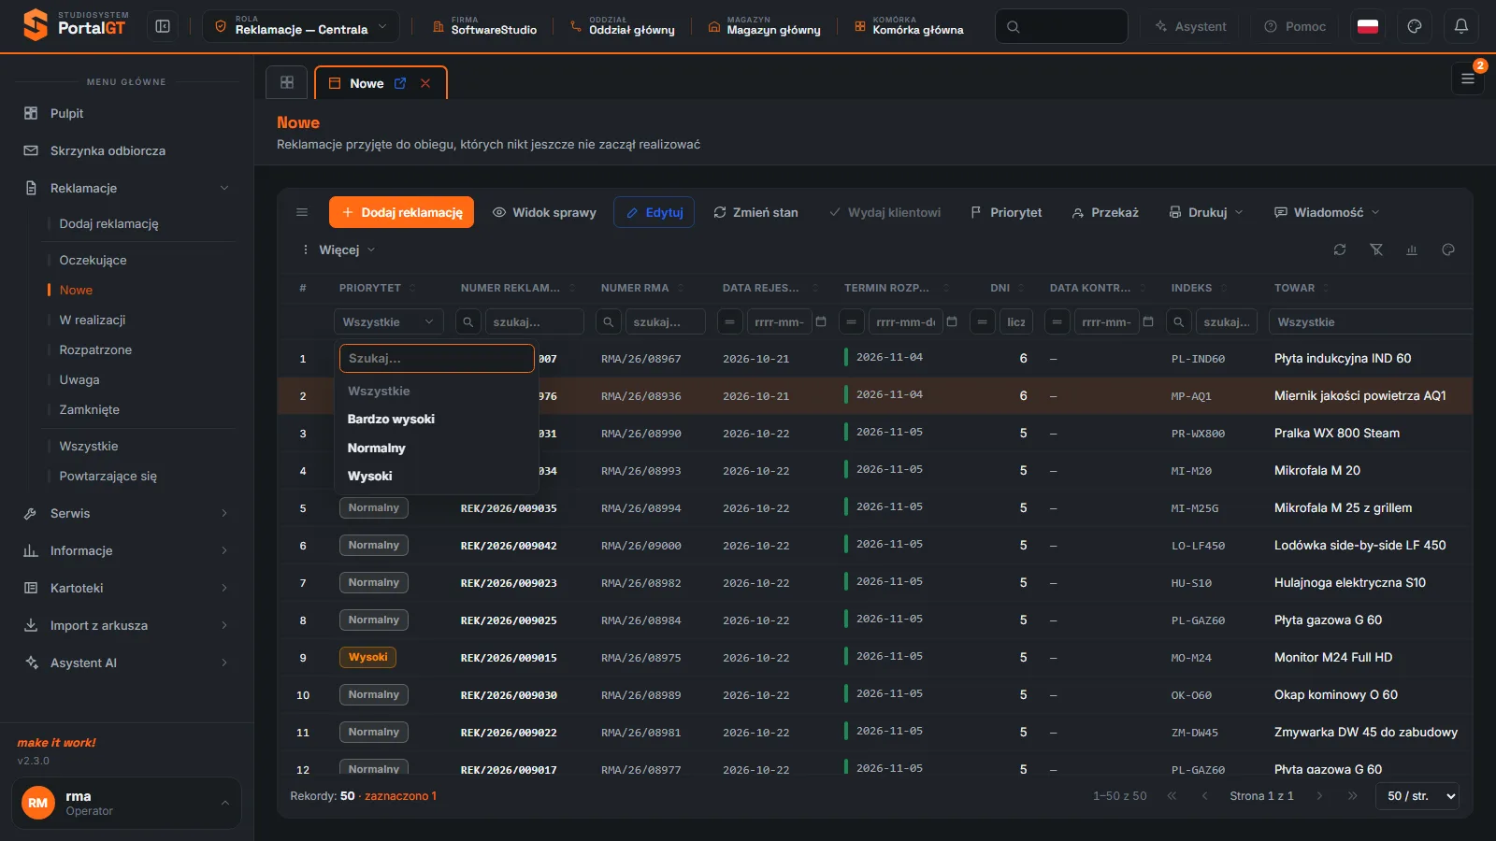Toggle the sidebar collapse icon
The width and height of the screenshot is (1496, 841).
(163, 26)
